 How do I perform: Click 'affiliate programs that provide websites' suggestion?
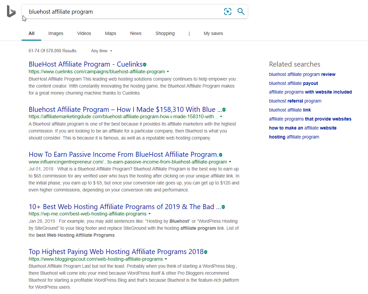coord(310,119)
